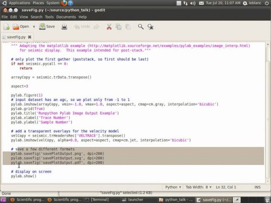This screenshot has width=271, height=203.
Task: Click the 'aspect=3' code line
Action: tap(20, 86)
